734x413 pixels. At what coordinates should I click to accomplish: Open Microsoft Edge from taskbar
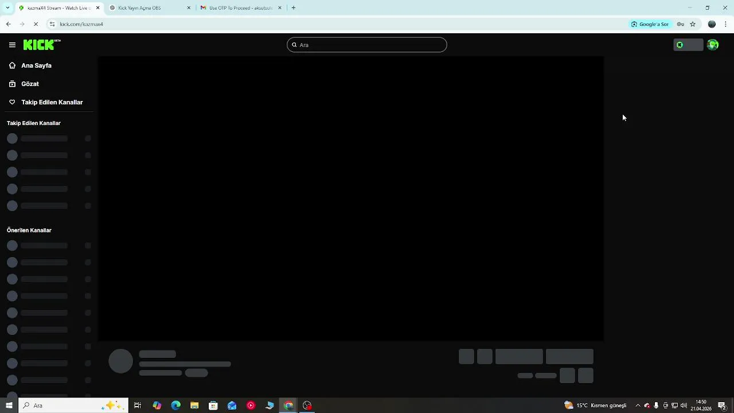[175, 406]
